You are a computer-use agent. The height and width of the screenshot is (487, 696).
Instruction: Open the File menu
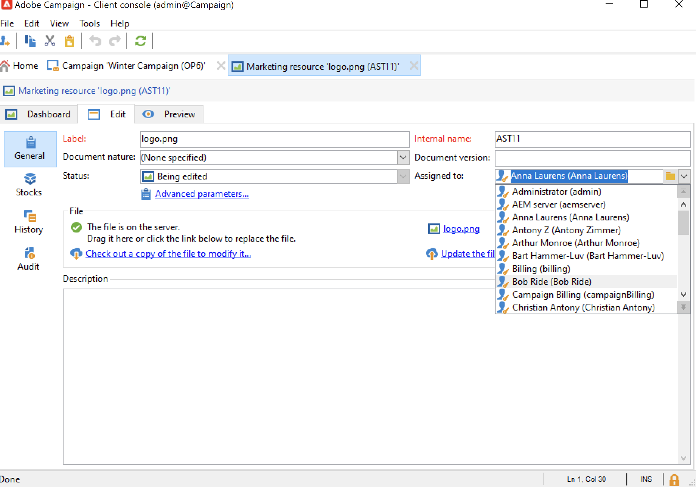click(x=7, y=23)
